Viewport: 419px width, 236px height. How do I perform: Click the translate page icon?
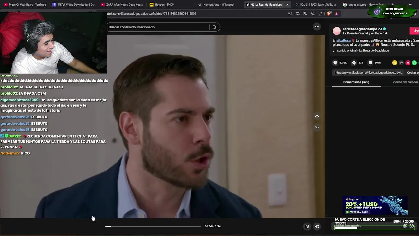[305, 13]
